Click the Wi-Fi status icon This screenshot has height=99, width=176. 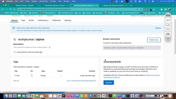pyautogui.click(x=145, y=1)
